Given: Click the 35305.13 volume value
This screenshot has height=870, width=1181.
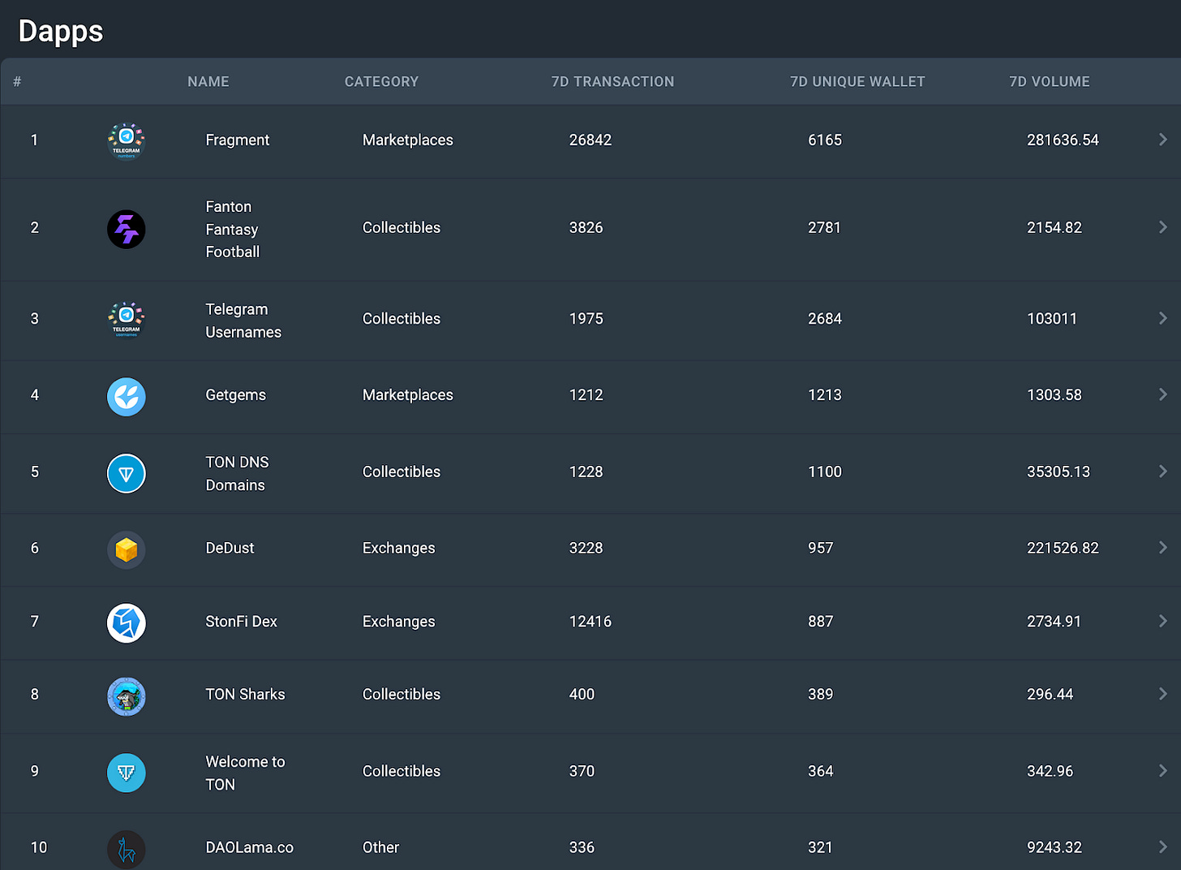Looking at the screenshot, I should click(1059, 472).
